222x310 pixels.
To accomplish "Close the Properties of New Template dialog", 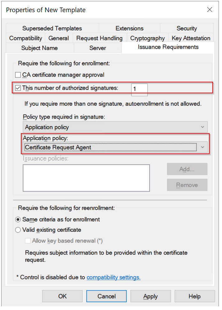I will (210, 10).
